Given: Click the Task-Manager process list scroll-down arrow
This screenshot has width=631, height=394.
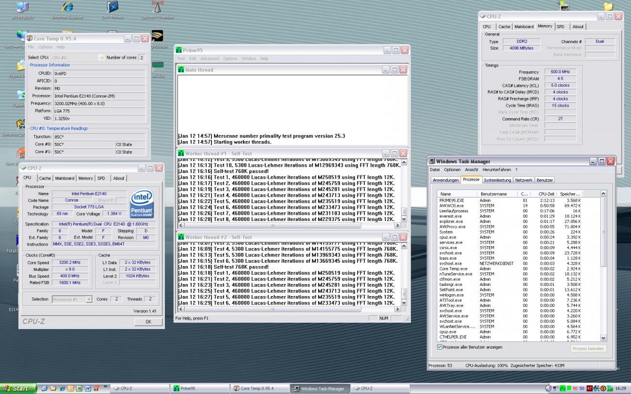Looking at the screenshot, I should (x=603, y=338).
